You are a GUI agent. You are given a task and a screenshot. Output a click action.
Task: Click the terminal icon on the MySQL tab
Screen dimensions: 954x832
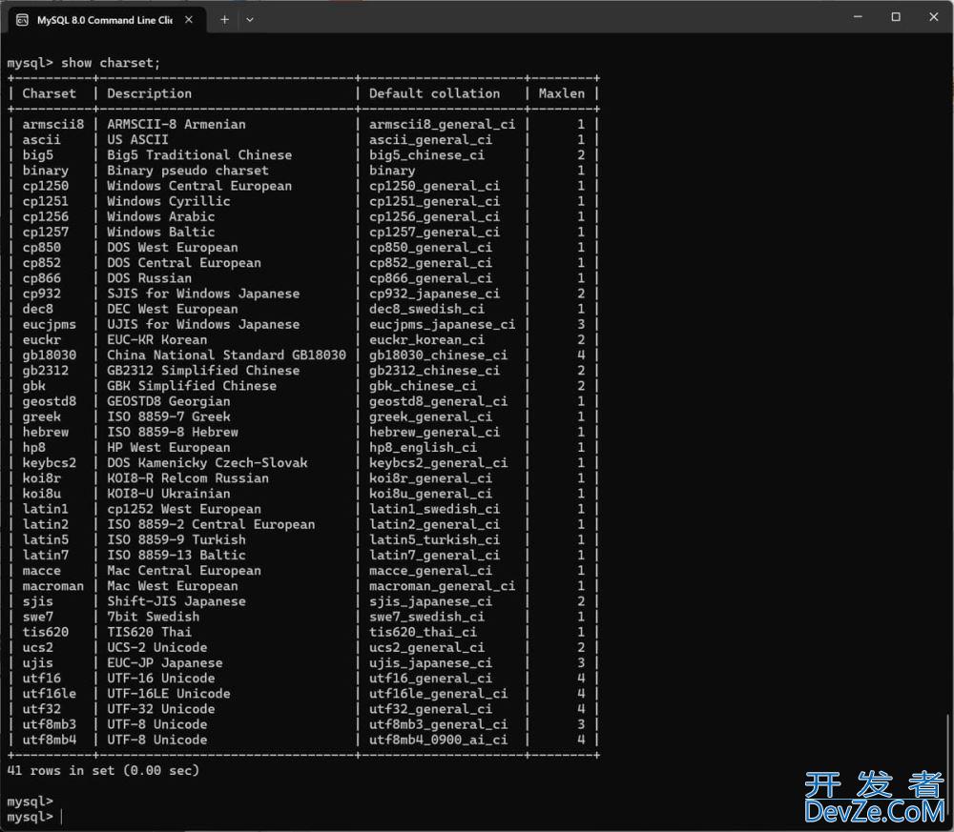click(x=22, y=20)
